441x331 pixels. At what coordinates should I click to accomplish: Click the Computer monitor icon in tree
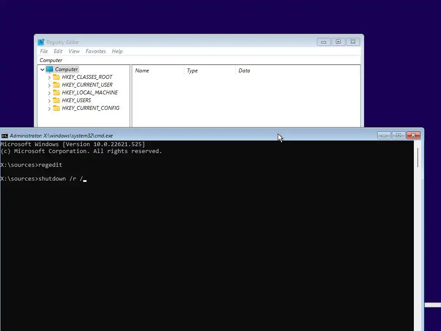(x=50, y=69)
